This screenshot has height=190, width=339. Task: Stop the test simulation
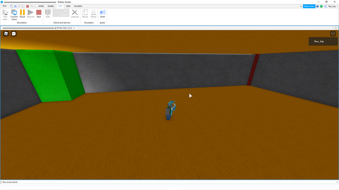point(39,14)
